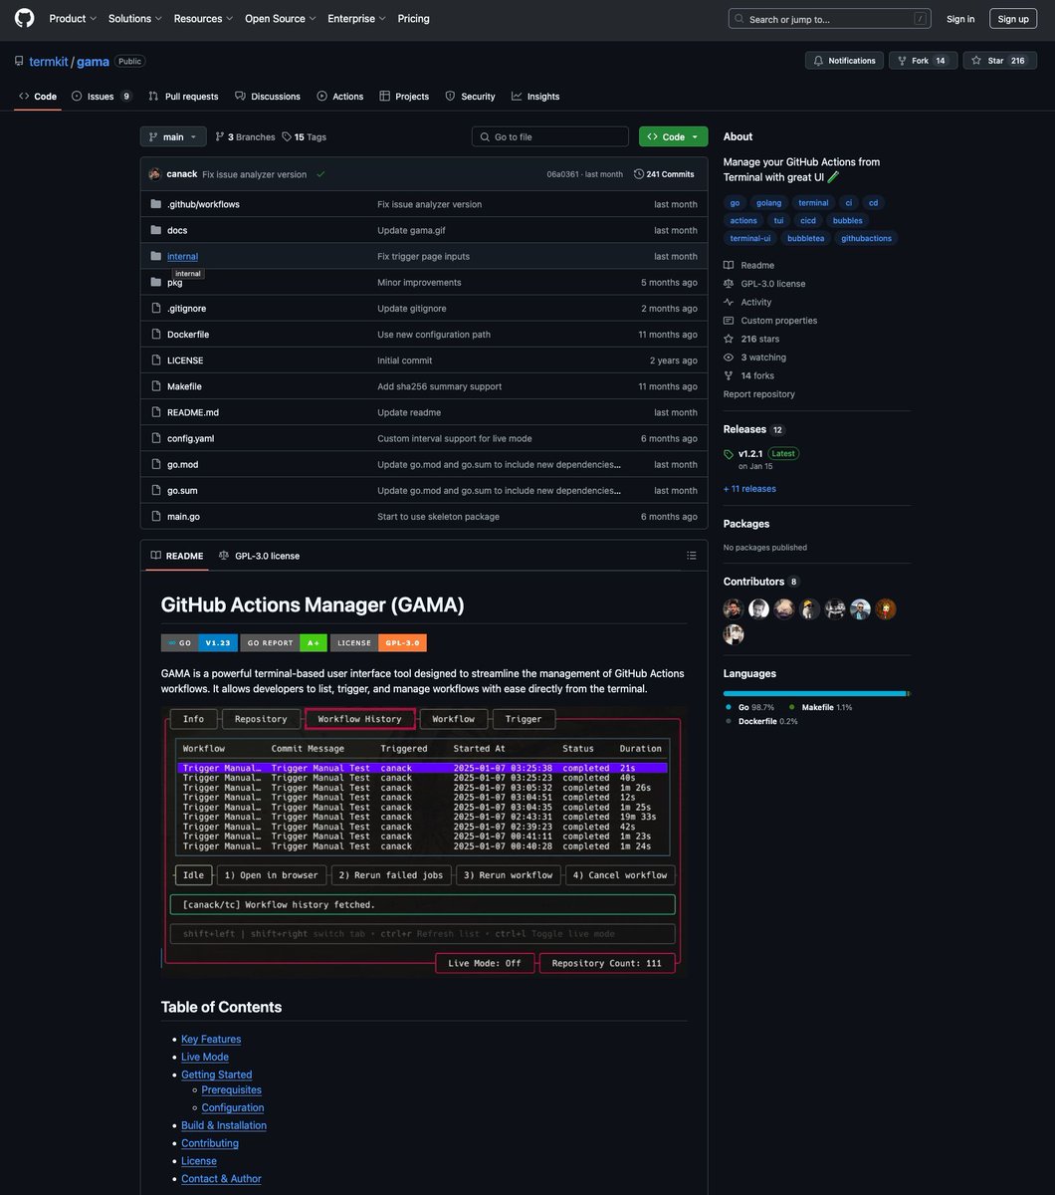View the 3 watching link

[754, 358]
